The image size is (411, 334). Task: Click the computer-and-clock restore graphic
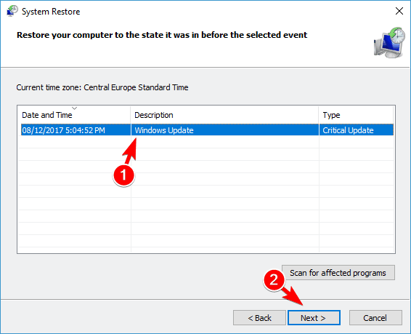pyautogui.click(x=389, y=42)
